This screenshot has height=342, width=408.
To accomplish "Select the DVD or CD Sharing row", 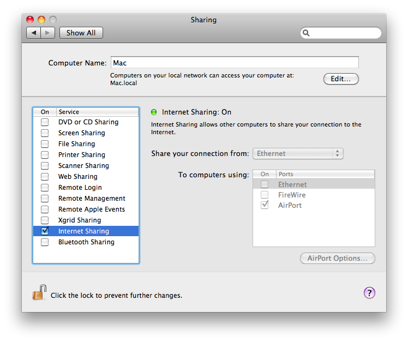I will [86, 122].
